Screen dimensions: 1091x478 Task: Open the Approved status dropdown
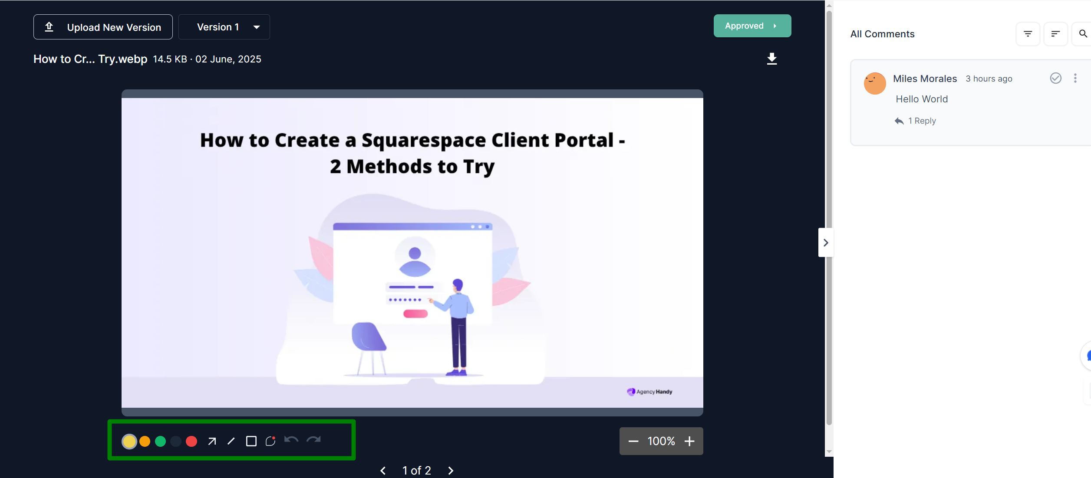752,26
